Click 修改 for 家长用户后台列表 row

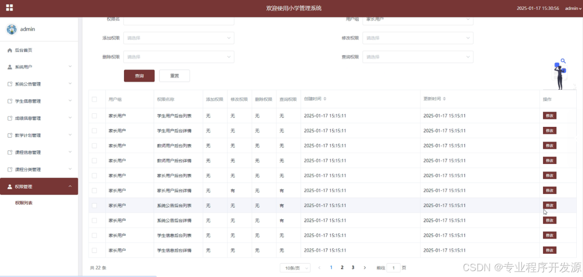[x=550, y=175]
